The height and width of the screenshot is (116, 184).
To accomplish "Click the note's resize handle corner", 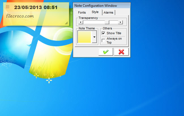I will [x=67, y=23].
